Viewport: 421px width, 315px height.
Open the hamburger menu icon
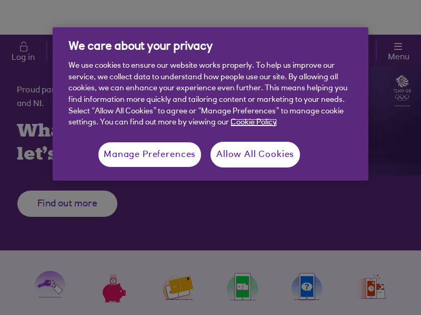(398, 46)
